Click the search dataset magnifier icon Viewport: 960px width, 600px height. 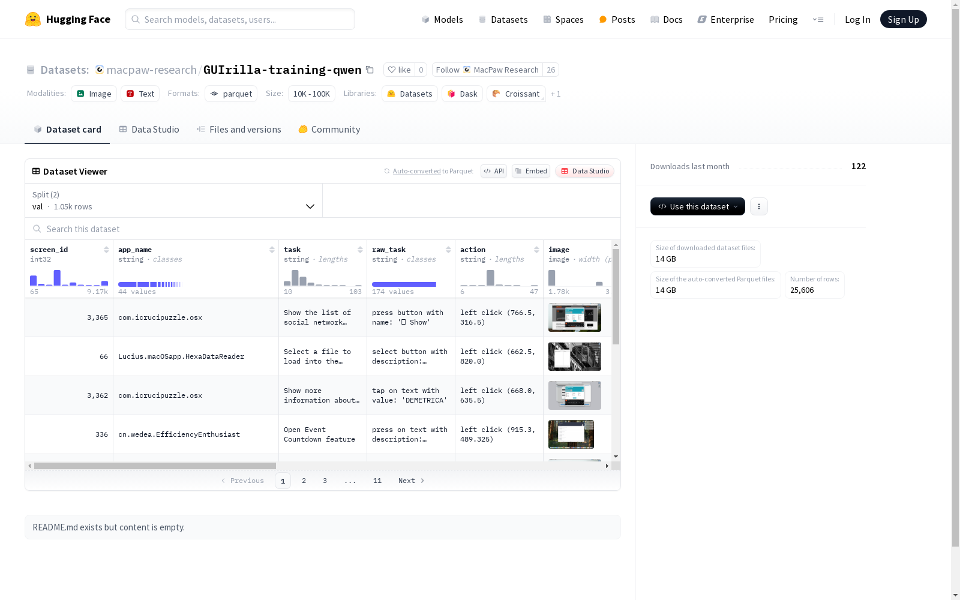tap(37, 229)
